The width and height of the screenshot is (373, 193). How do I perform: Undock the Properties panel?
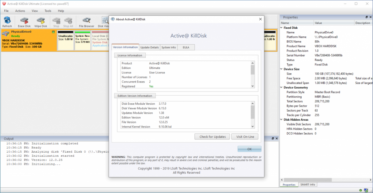pyautogui.click(x=366, y=17)
